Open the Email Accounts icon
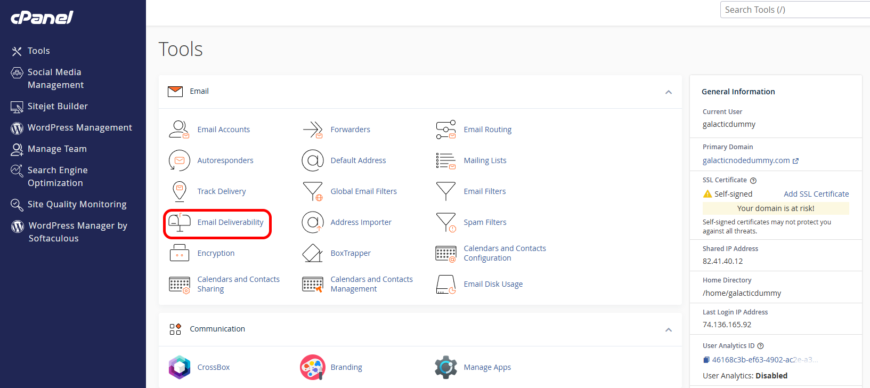This screenshot has height=388, width=870. (179, 130)
